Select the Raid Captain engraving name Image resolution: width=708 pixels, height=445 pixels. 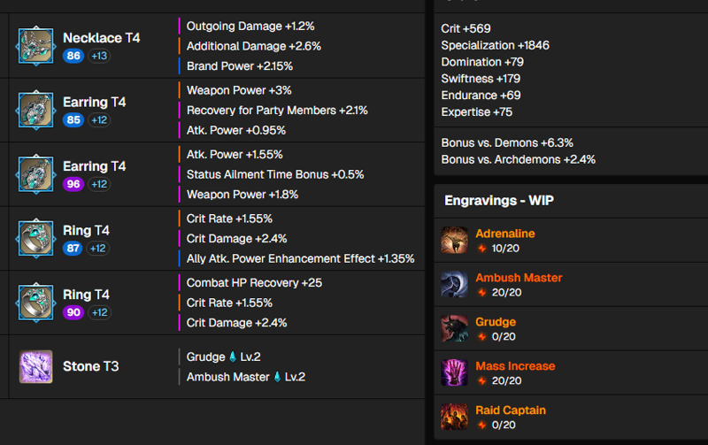pyautogui.click(x=511, y=410)
